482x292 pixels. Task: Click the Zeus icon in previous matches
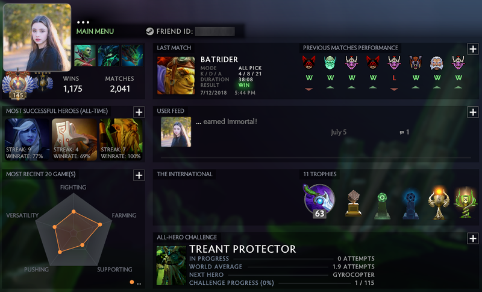[436, 63]
